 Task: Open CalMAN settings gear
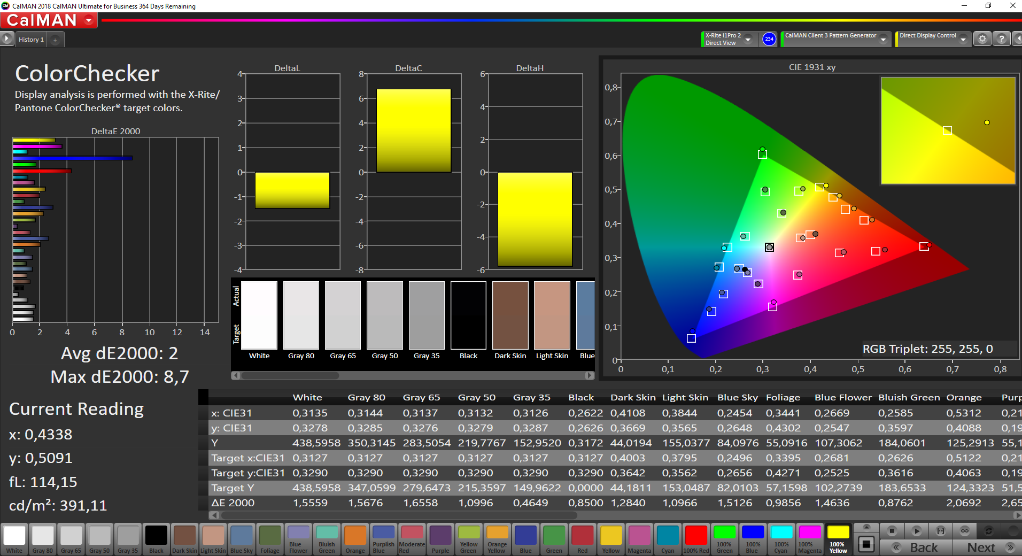click(x=982, y=38)
